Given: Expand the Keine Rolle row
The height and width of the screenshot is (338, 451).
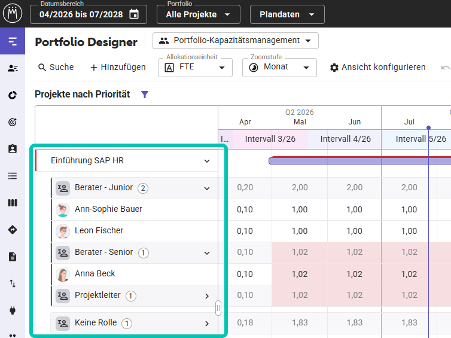Looking at the screenshot, I should pos(207,324).
